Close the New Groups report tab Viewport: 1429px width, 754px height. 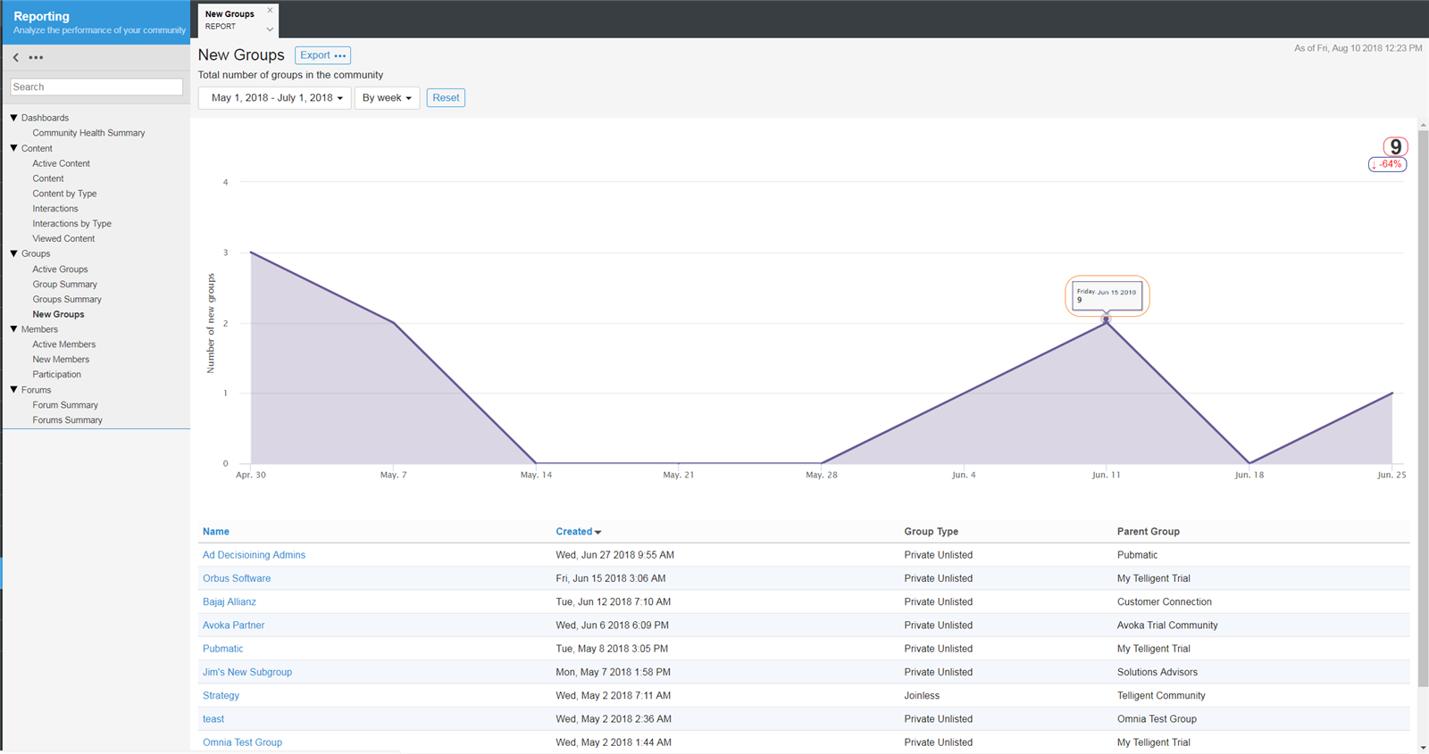tap(270, 11)
